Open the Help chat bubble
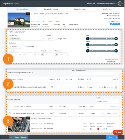The width and height of the screenshot is (125, 140). point(118,132)
